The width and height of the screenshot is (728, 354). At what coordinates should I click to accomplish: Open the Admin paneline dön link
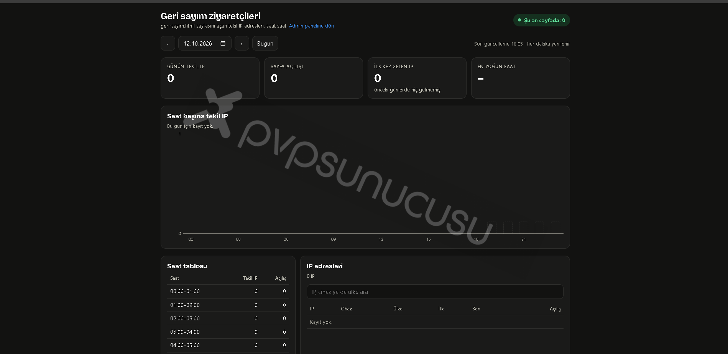(311, 26)
